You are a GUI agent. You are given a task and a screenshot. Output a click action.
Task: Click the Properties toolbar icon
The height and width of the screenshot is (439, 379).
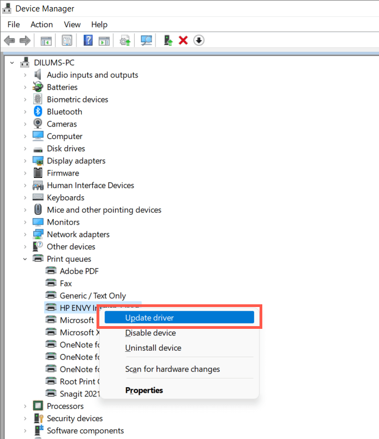pos(67,40)
